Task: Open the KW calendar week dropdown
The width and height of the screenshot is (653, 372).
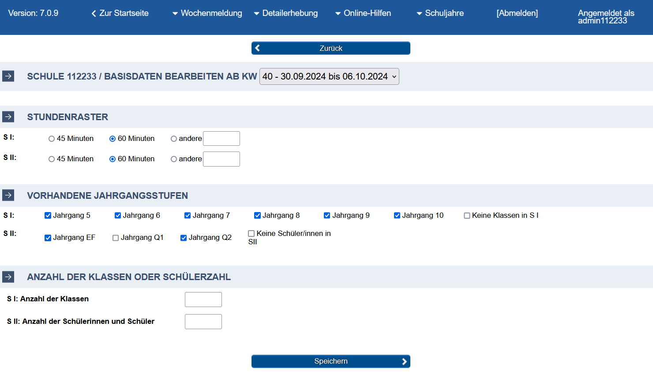Action: (329, 76)
